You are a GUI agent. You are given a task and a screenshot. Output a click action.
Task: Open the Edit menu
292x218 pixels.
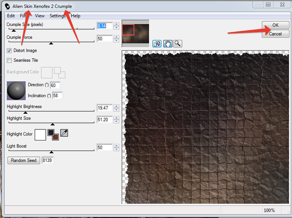11,16
